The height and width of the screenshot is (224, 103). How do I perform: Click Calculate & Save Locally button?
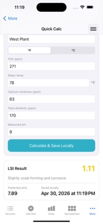[x=52, y=146]
